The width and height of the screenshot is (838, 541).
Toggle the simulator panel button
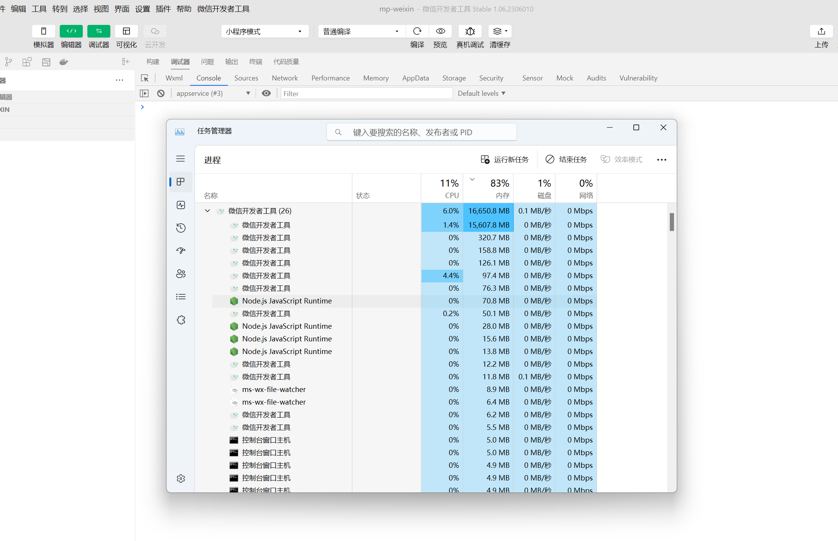pyautogui.click(x=44, y=31)
